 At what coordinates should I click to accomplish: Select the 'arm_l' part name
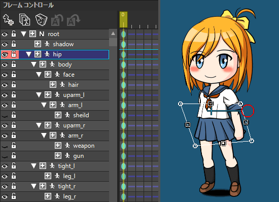tap(75, 105)
